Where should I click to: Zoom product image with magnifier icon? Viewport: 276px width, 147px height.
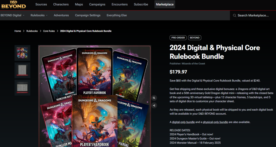pos(154,98)
